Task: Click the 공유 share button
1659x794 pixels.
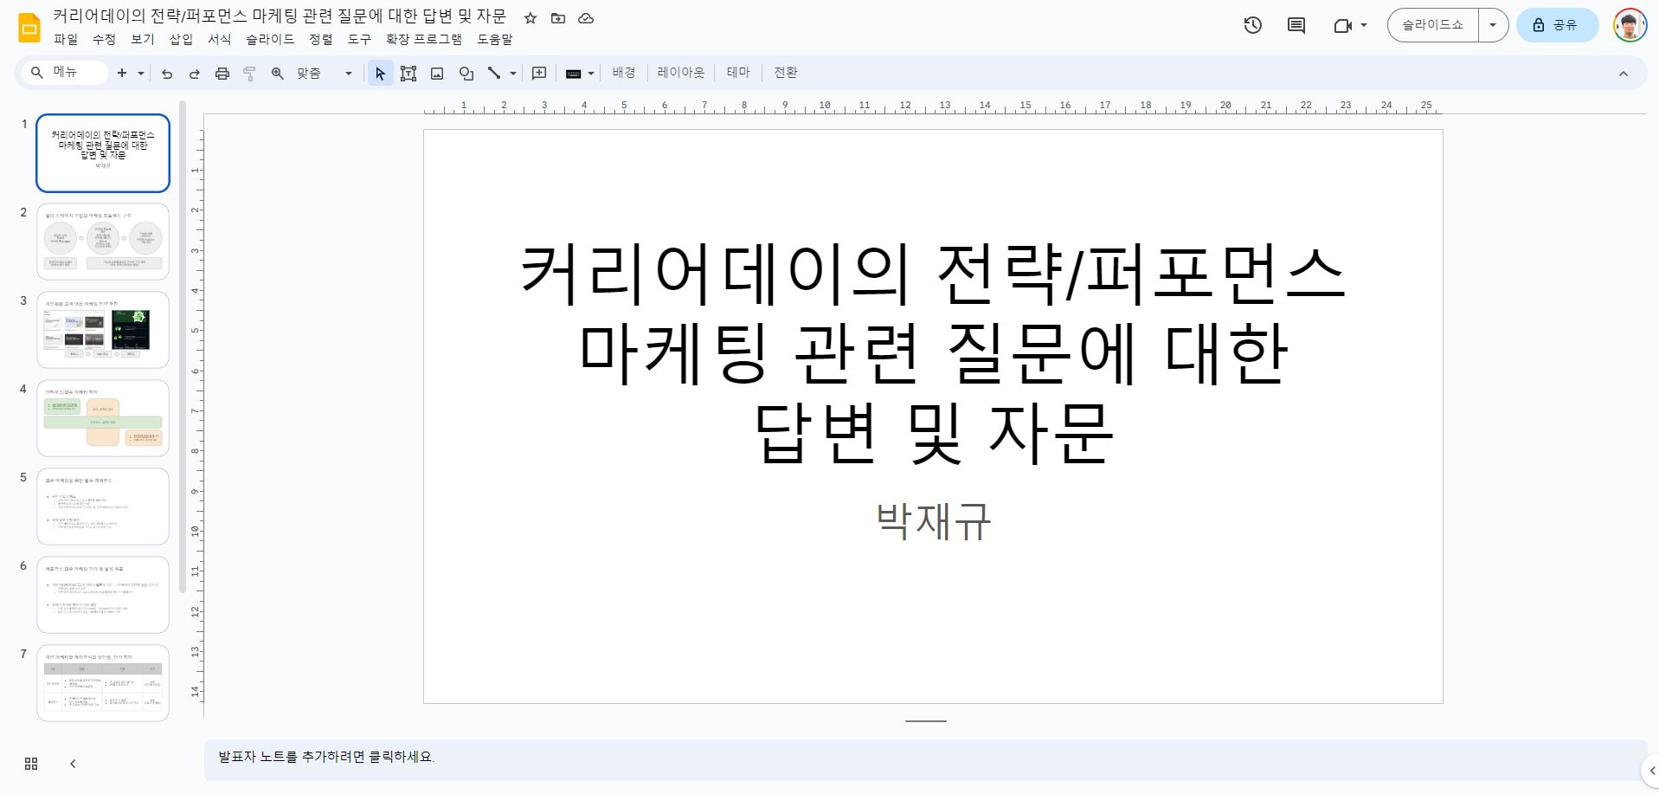Action: coord(1557,25)
